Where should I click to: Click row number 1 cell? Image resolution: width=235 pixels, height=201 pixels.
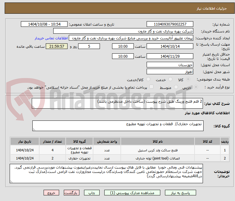tap(225, 150)
